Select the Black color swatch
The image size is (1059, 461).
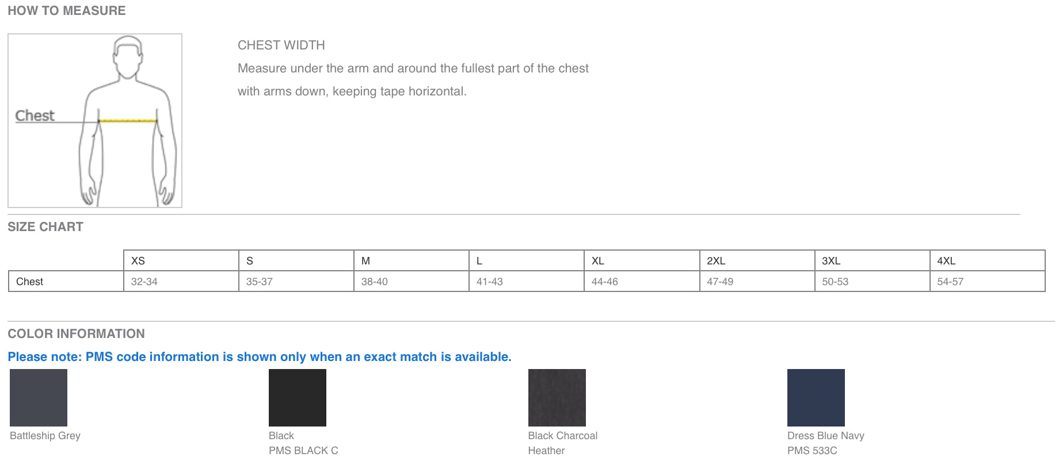[298, 398]
